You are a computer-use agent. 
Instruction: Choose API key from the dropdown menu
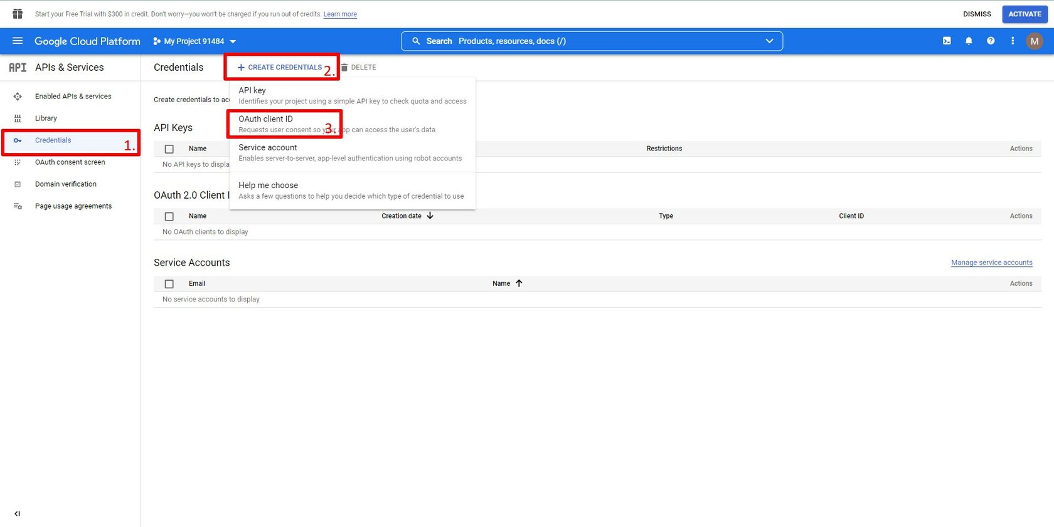point(353,95)
